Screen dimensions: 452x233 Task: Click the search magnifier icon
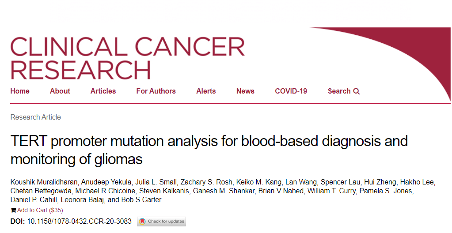coord(356,91)
